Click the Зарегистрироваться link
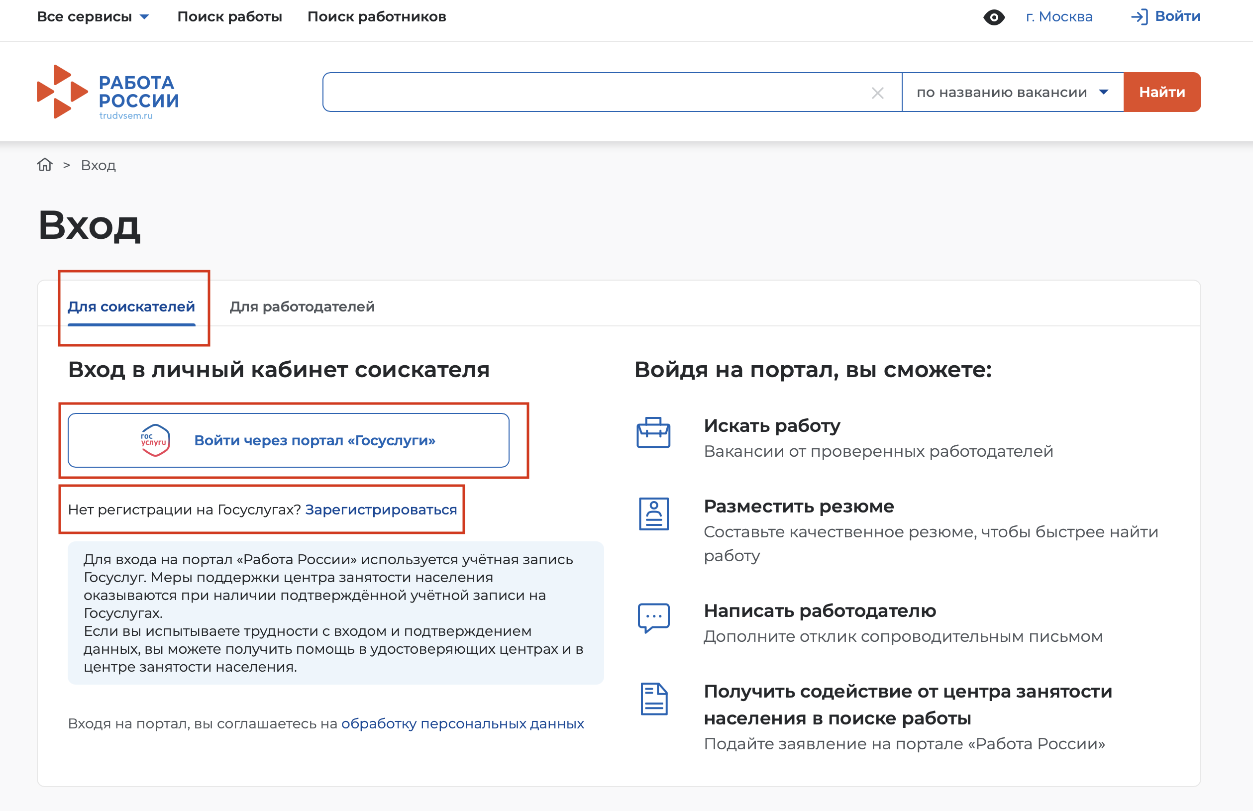Image resolution: width=1253 pixels, height=811 pixels. pos(381,509)
